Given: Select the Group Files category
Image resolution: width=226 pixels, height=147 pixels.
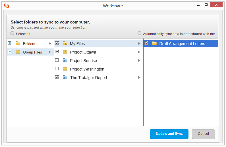Looking at the screenshot, I should [x=32, y=52].
